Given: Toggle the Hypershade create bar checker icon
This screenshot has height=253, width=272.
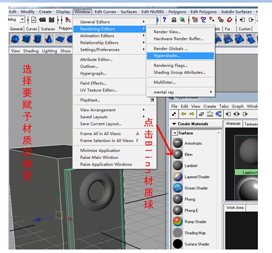Looking at the screenshot, I should pyautogui.click(x=174, y=114).
